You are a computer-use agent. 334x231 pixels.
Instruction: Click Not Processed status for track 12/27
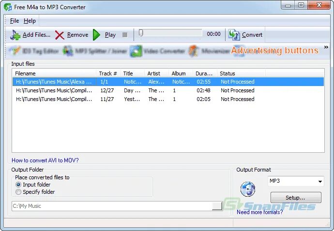pos(238,91)
